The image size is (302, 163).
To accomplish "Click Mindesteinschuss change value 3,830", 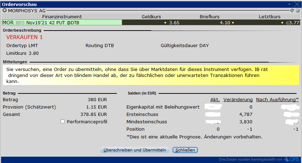I will (246, 122).
